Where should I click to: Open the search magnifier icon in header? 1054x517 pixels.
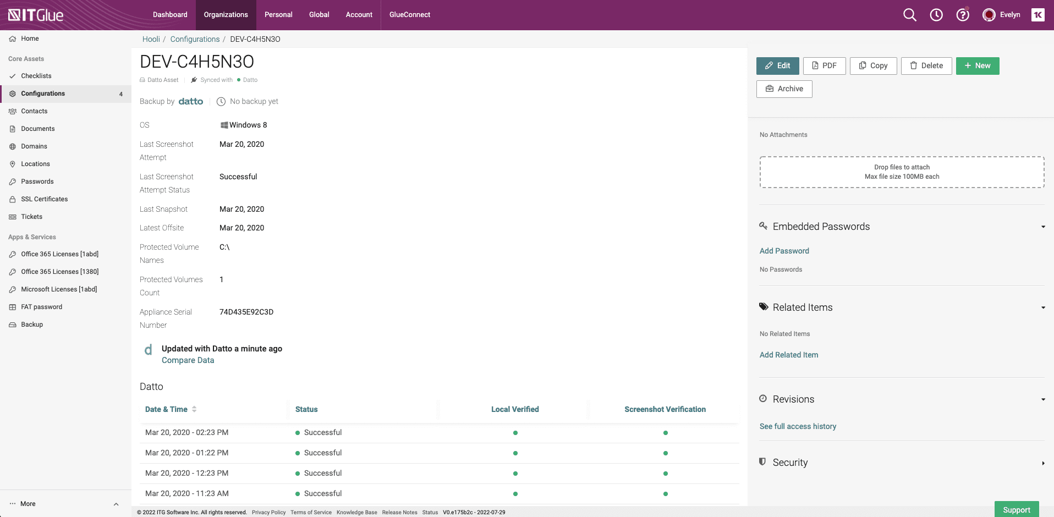point(910,15)
